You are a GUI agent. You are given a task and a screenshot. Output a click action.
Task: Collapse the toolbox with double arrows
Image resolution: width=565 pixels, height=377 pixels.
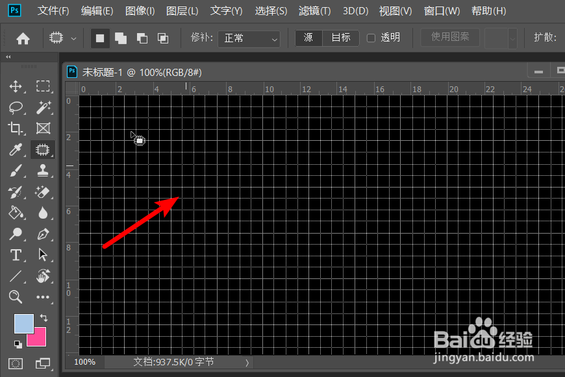pyautogui.click(x=8, y=57)
